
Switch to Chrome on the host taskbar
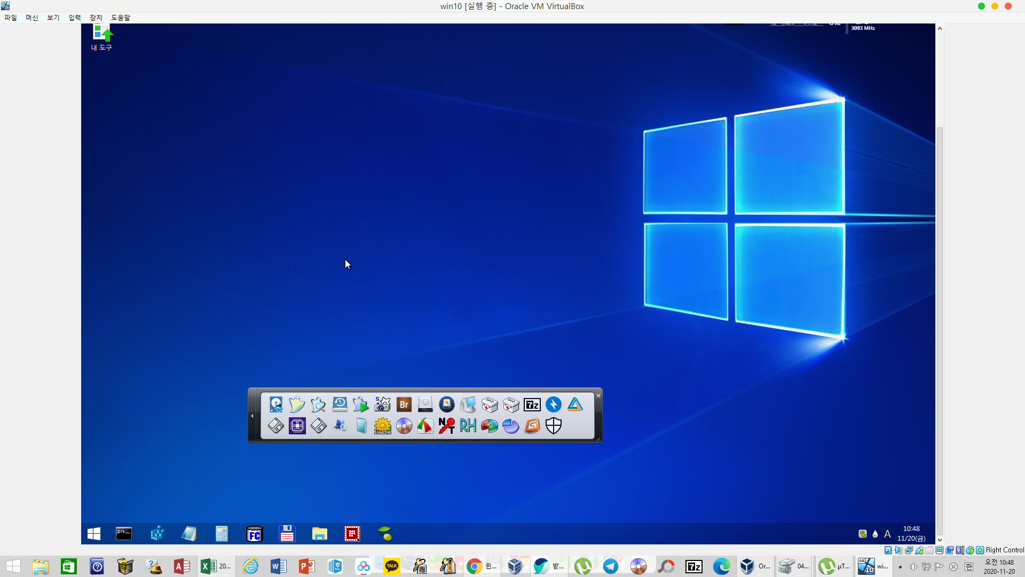pos(482,566)
